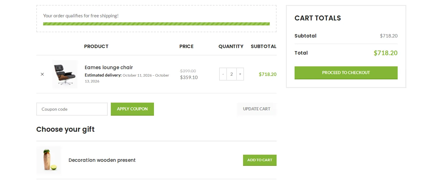Click the SUBTOTAL column header
The image size is (447, 186).
264,46
